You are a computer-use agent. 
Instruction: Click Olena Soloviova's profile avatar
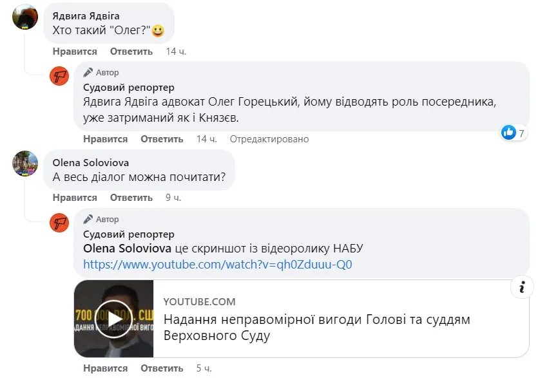(x=25, y=164)
